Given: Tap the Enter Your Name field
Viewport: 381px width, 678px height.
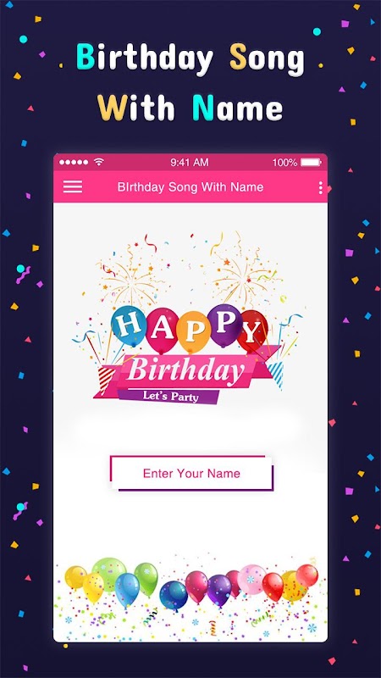Looking at the screenshot, I should click(x=192, y=473).
